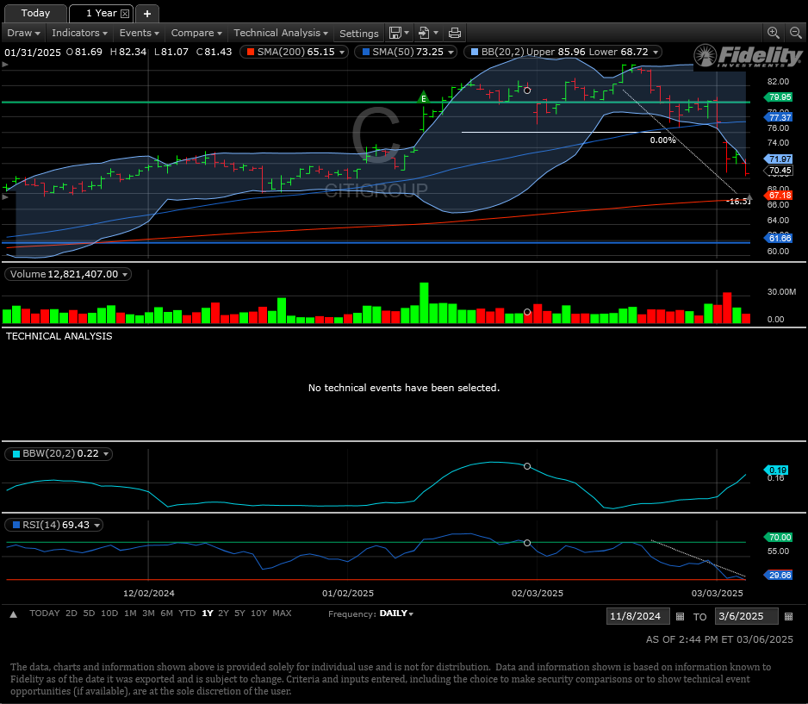The height and width of the screenshot is (704, 808).
Task: Open the Volume indicator dropdown
Action: 125,275
